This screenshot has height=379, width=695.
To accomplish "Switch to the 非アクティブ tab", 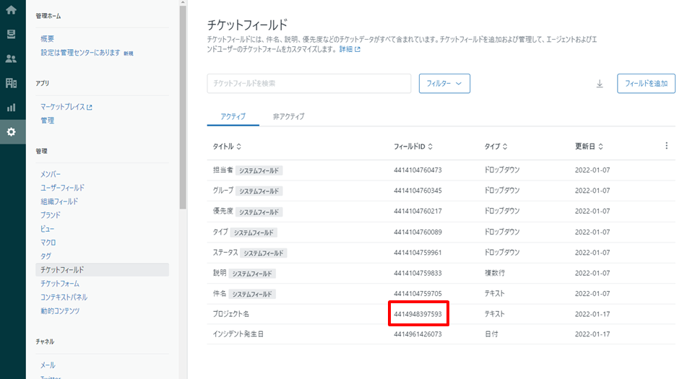I will [288, 116].
